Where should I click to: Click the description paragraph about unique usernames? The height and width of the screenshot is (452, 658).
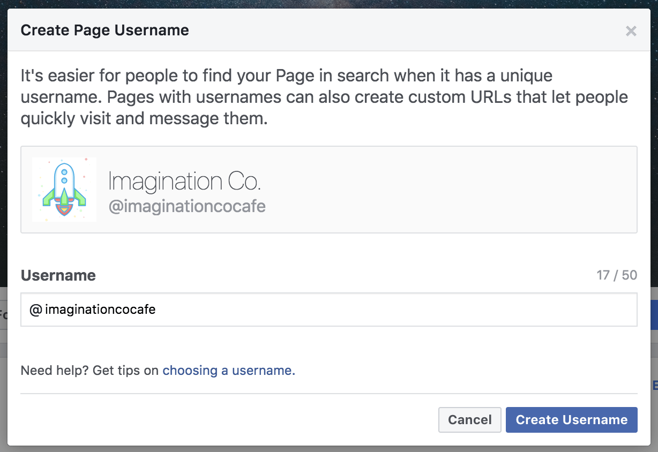[x=321, y=97]
